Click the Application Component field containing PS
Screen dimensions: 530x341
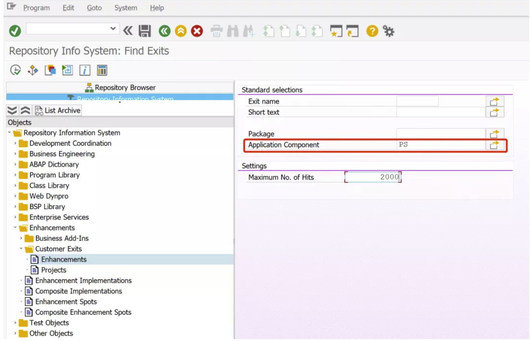click(x=441, y=145)
